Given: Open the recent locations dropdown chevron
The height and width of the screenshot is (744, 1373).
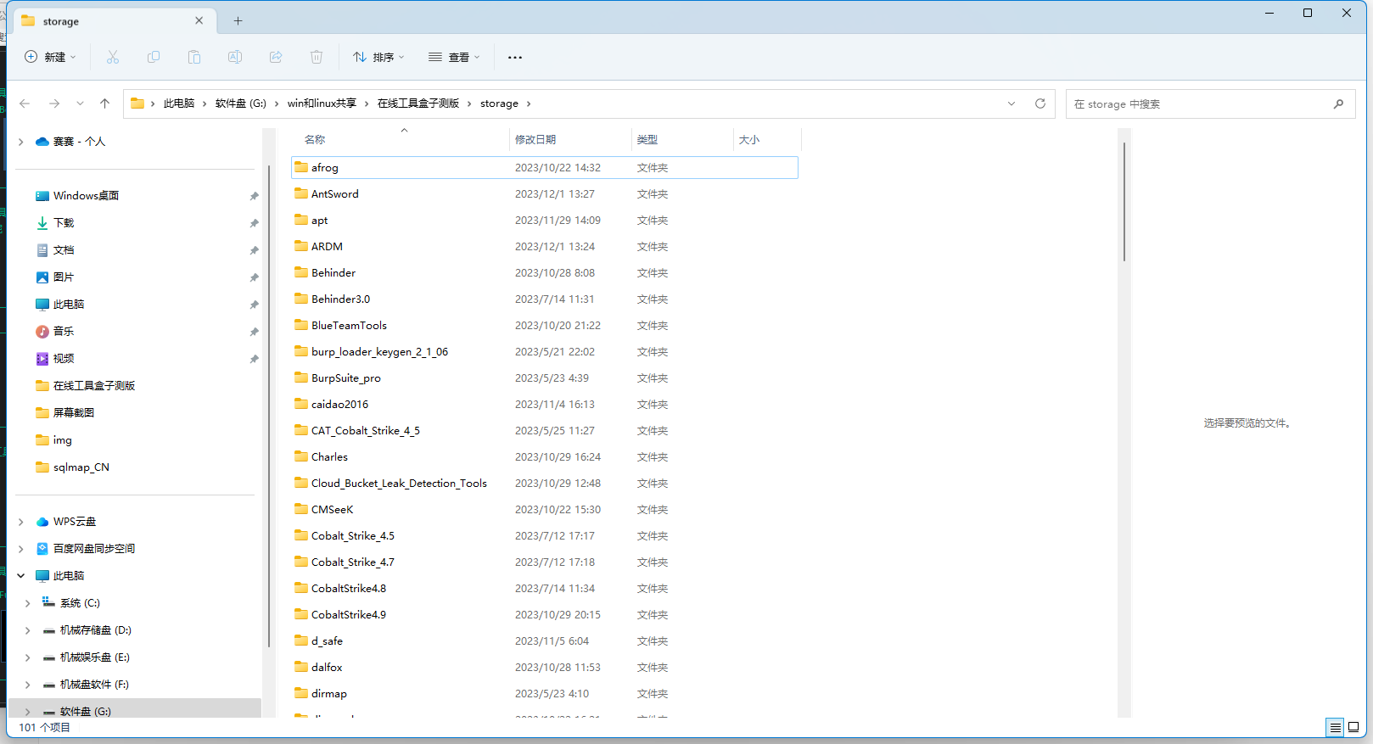Looking at the screenshot, I should tap(80, 103).
